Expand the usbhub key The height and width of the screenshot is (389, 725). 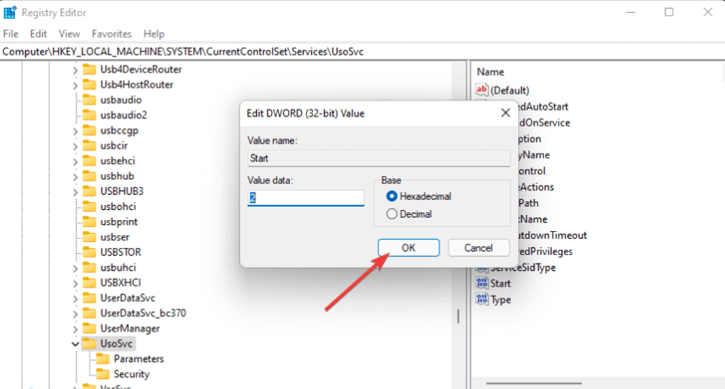pyautogui.click(x=75, y=177)
